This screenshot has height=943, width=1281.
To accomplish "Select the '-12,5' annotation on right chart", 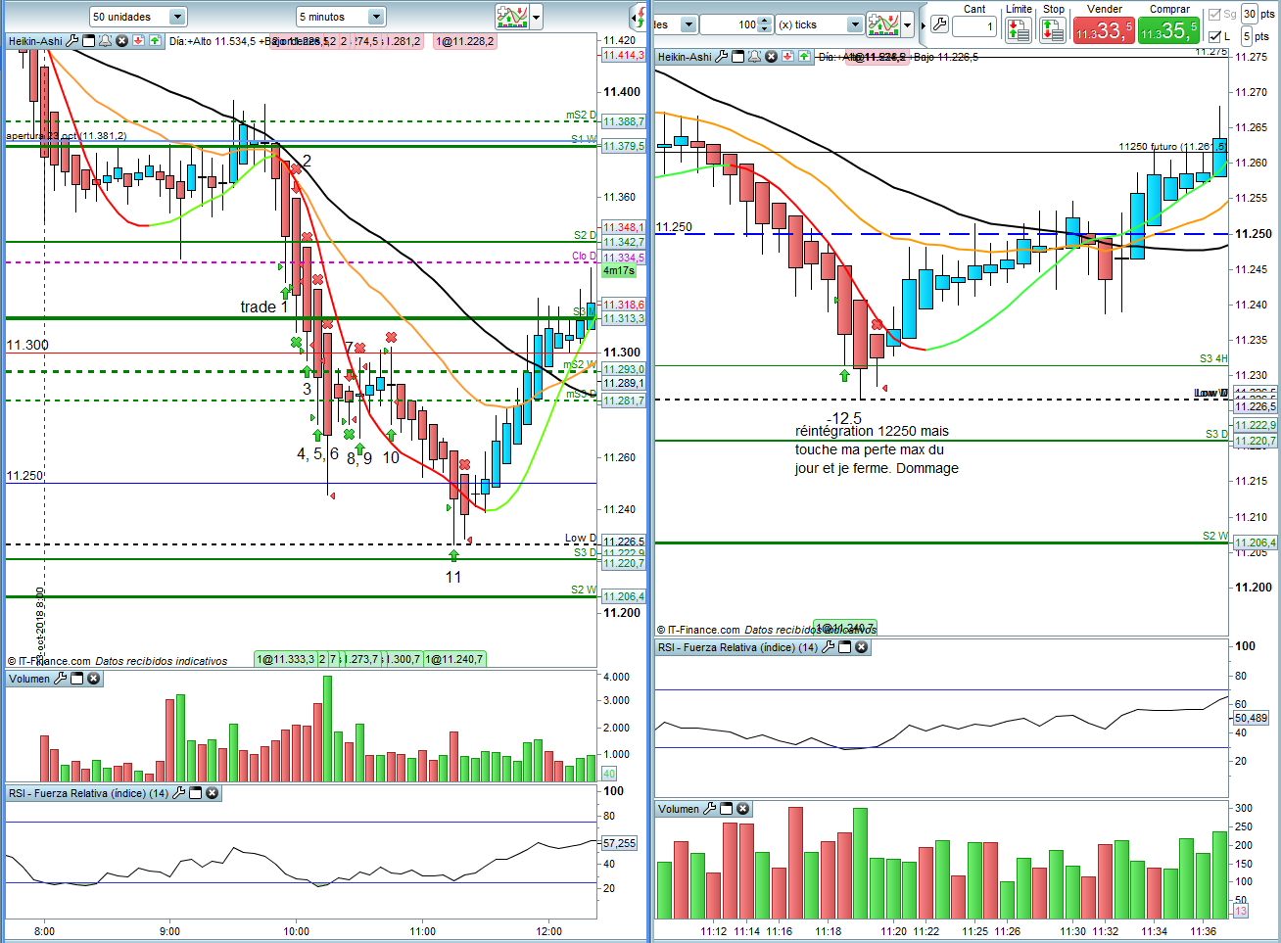I will [844, 418].
